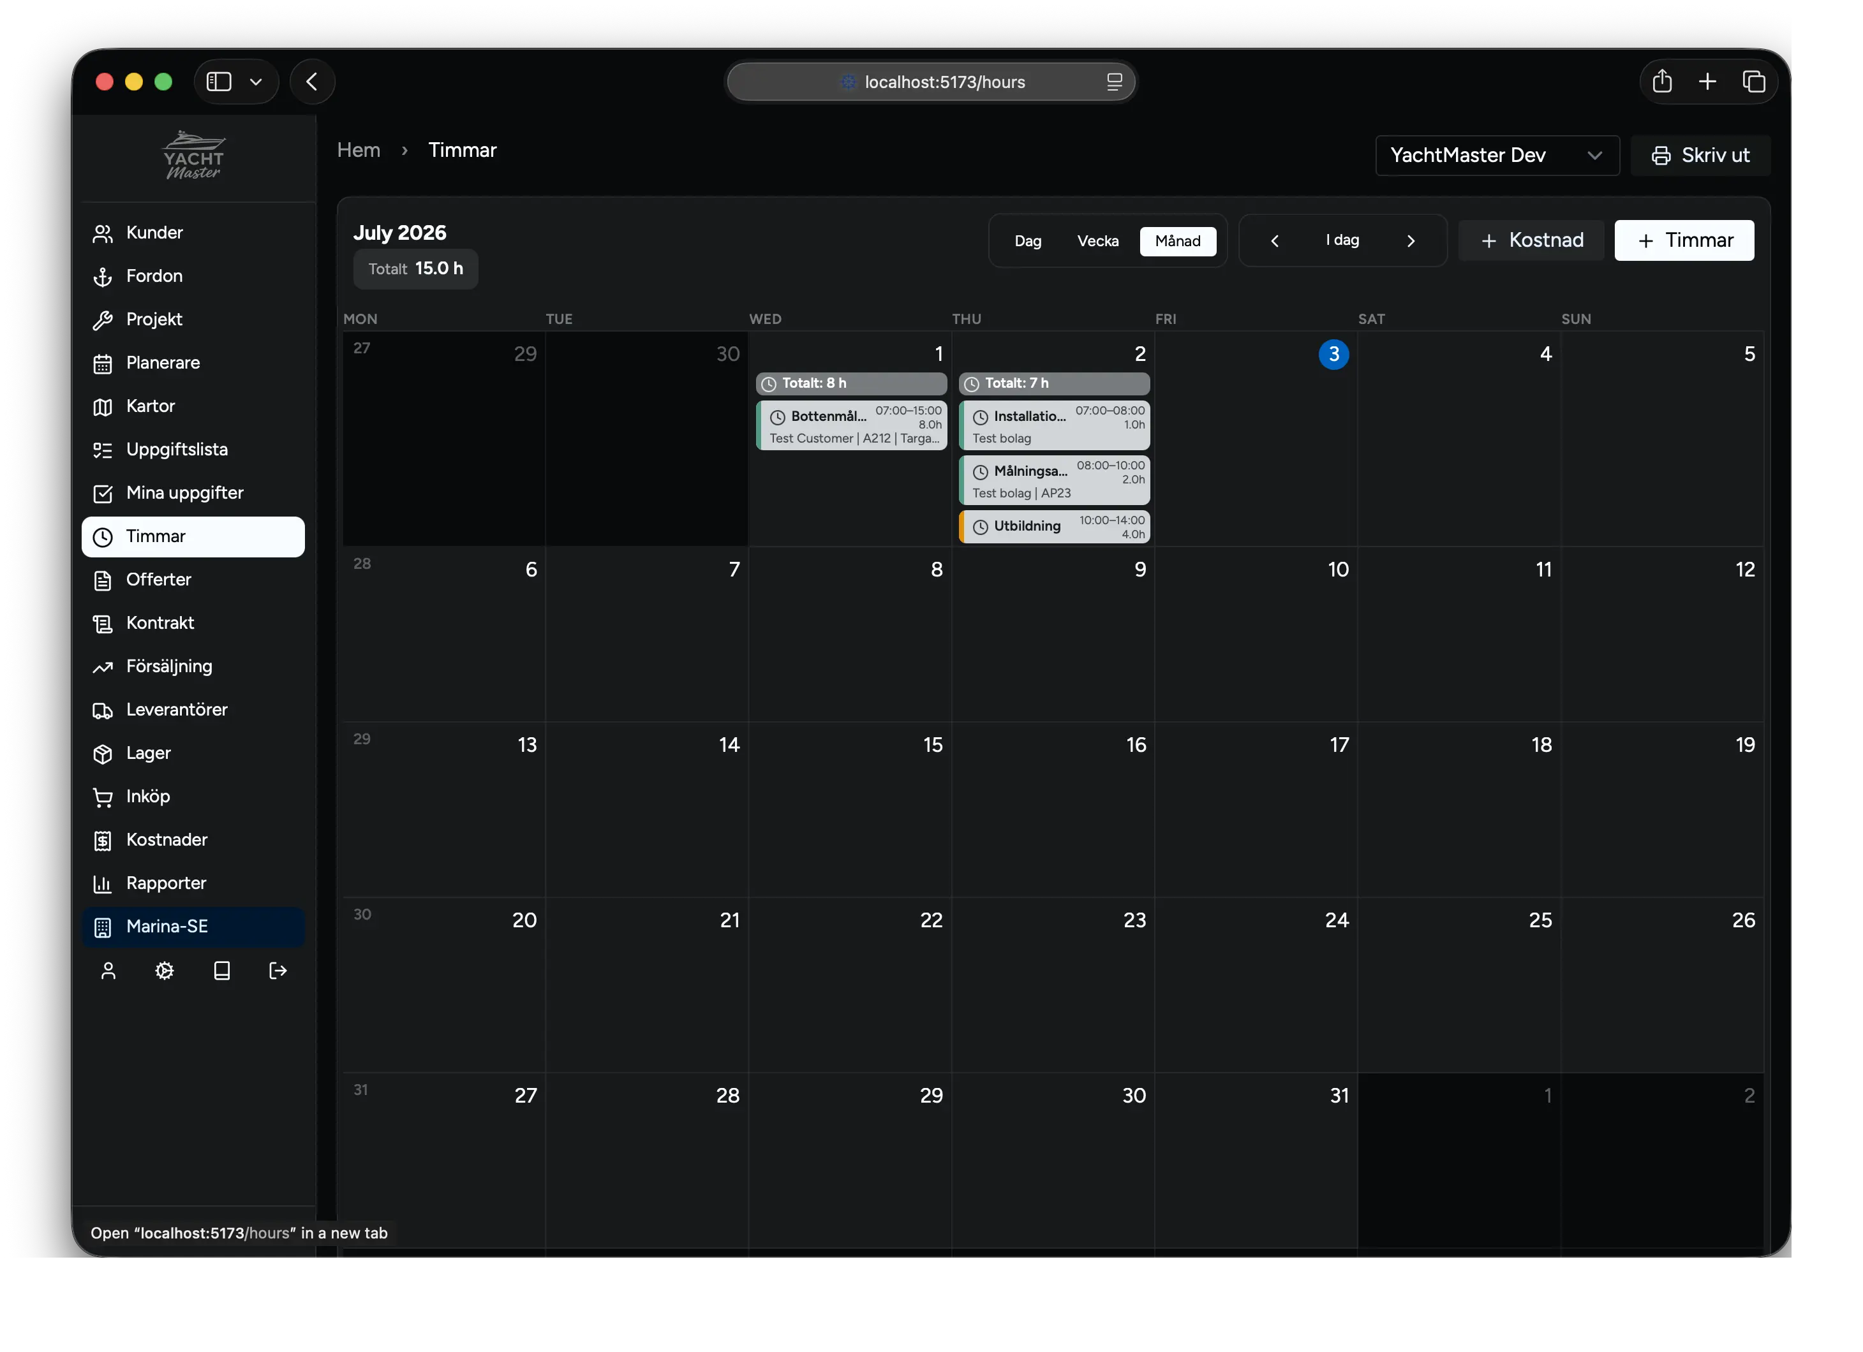Click the Mina uppgifter checkbox icon

103,494
